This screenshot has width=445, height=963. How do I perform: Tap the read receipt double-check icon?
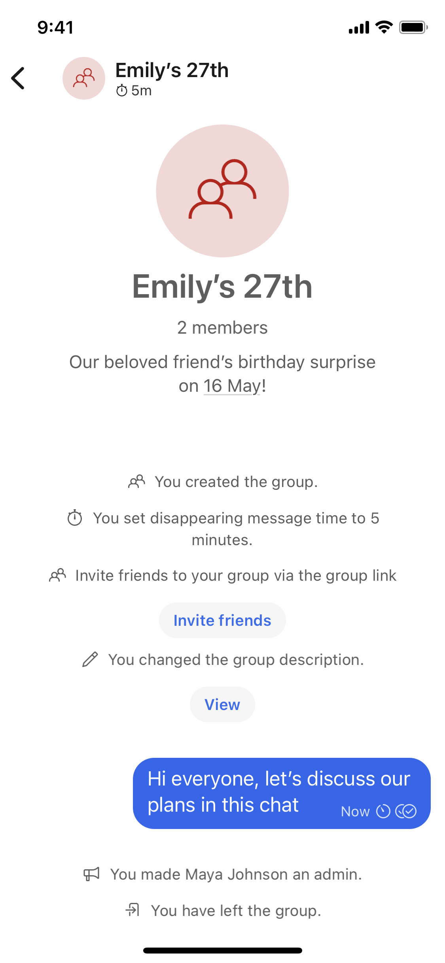[x=406, y=811]
